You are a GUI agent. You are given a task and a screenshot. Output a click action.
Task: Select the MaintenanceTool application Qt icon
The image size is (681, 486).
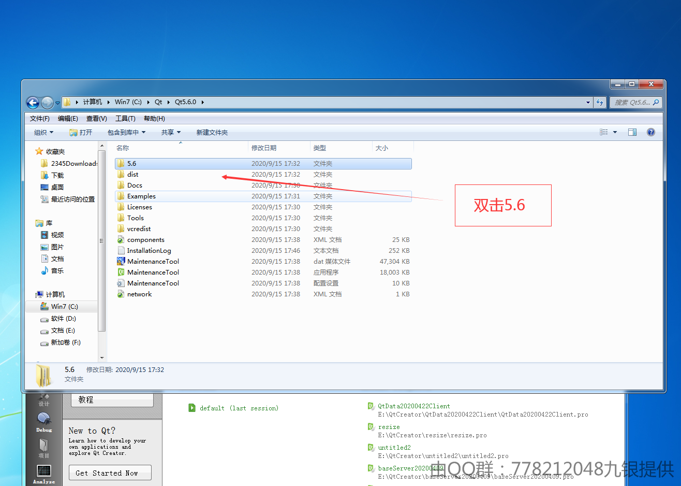pyautogui.click(x=121, y=273)
